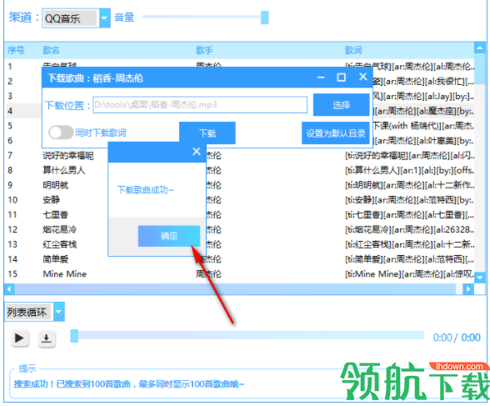Click the vertical scrollbar up arrow

[x=479, y=48]
